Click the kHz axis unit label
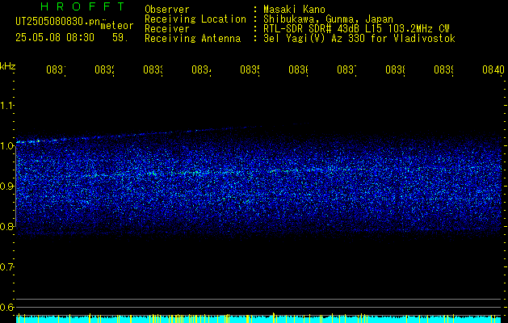 point(8,66)
